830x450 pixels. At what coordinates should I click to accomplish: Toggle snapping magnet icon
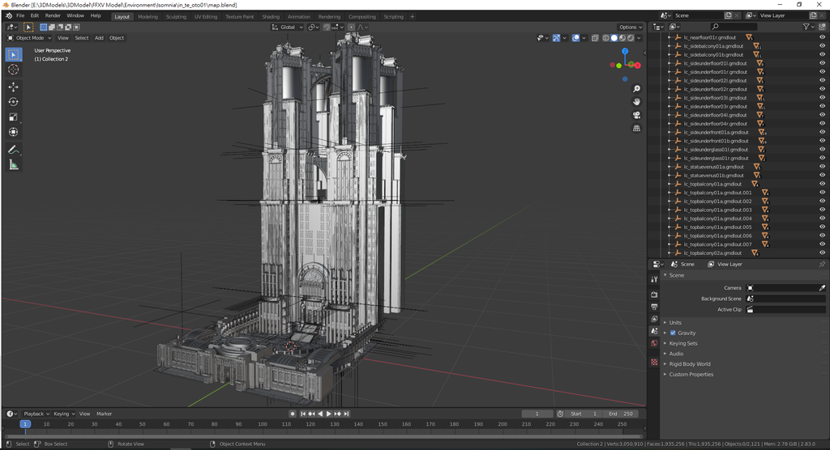327,27
